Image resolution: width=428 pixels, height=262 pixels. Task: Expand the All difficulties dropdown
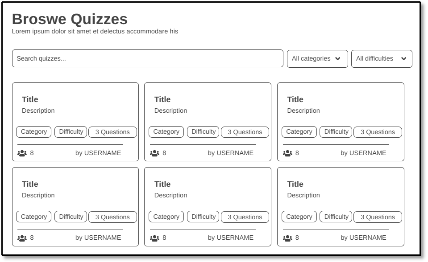381,59
